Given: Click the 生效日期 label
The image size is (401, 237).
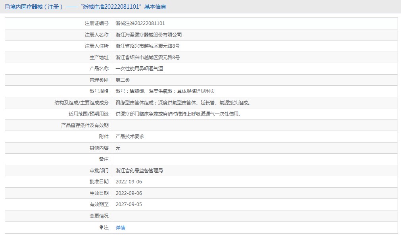Looking at the screenshot, I should coord(99,193).
